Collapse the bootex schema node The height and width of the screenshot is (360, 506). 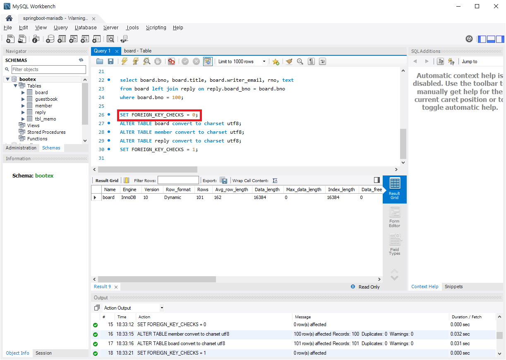tap(7, 79)
